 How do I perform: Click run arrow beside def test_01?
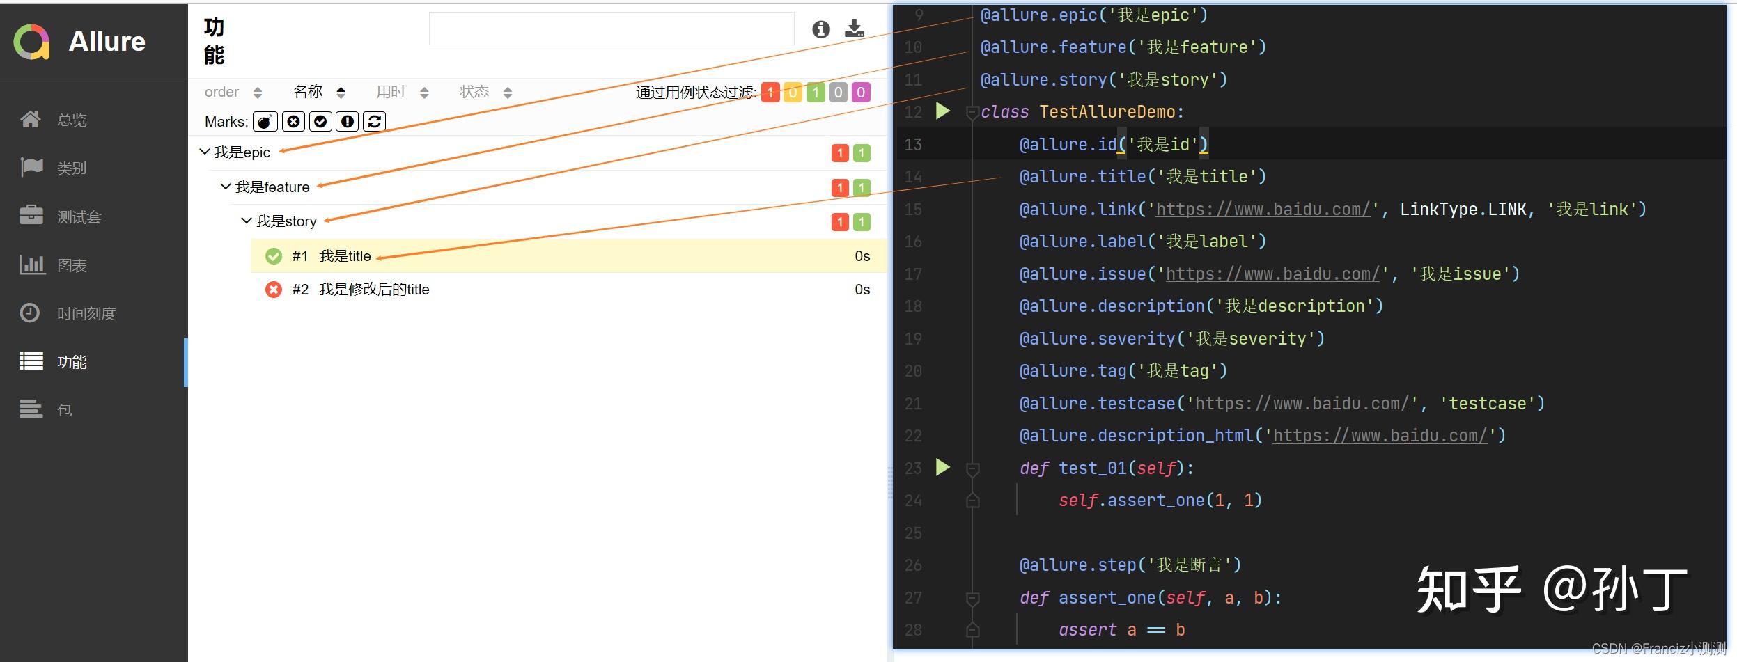pos(942,467)
